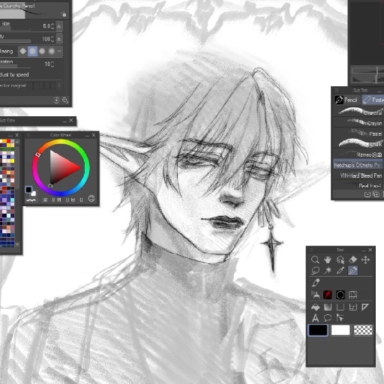This screenshot has height=384, width=384.
Task: Choose the transparent color swatch
Action: (363, 330)
